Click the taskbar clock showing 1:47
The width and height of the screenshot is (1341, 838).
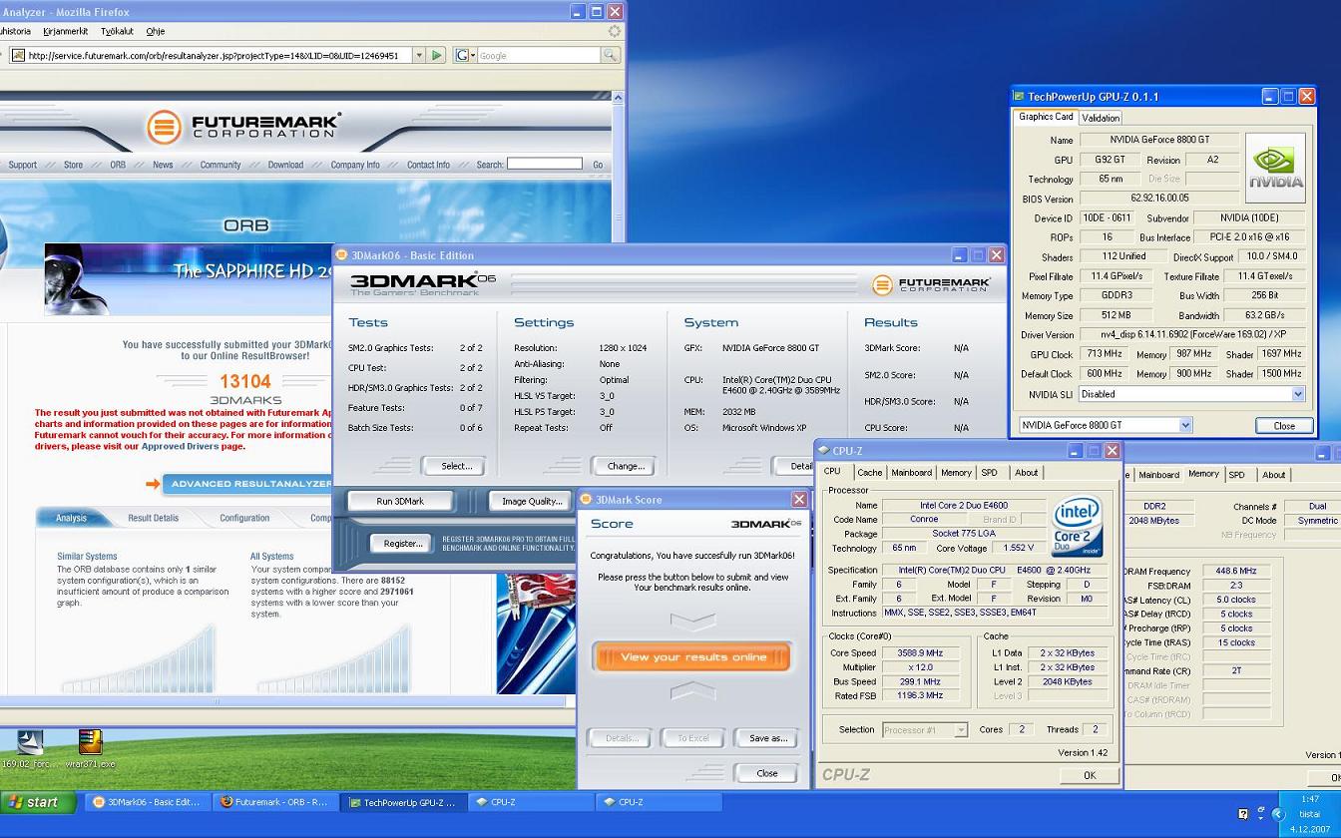(1311, 799)
